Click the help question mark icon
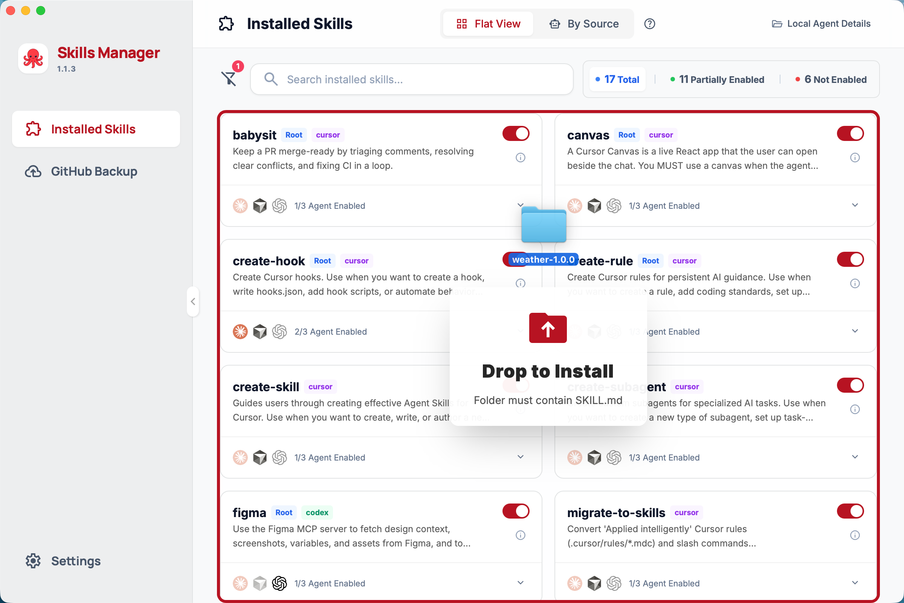 (x=649, y=24)
